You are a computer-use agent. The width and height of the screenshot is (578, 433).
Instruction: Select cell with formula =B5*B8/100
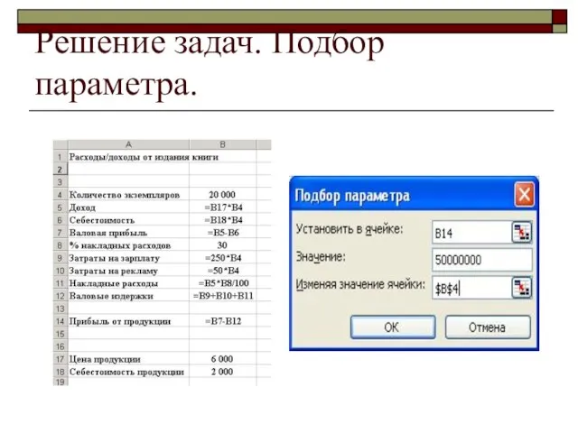pos(223,283)
